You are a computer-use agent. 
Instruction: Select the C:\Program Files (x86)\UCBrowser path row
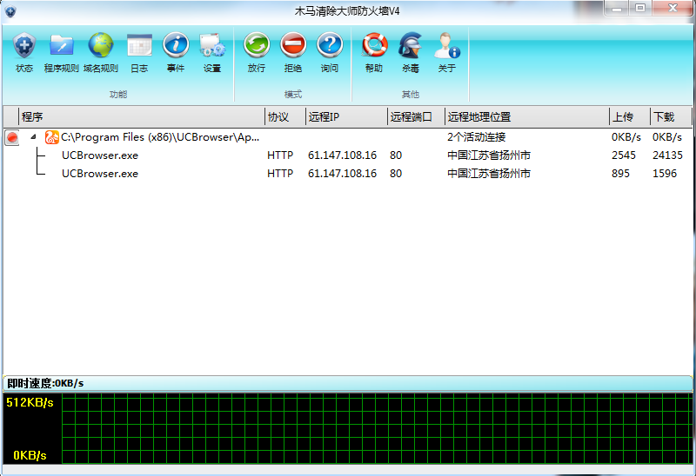[x=348, y=137]
